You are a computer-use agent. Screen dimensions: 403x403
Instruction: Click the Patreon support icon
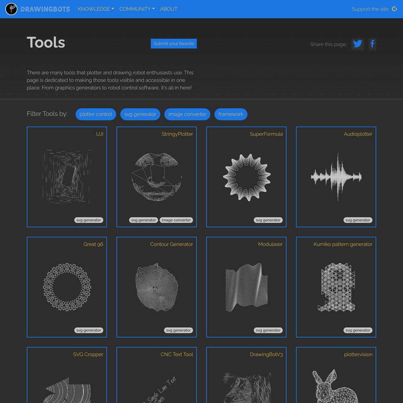click(394, 9)
